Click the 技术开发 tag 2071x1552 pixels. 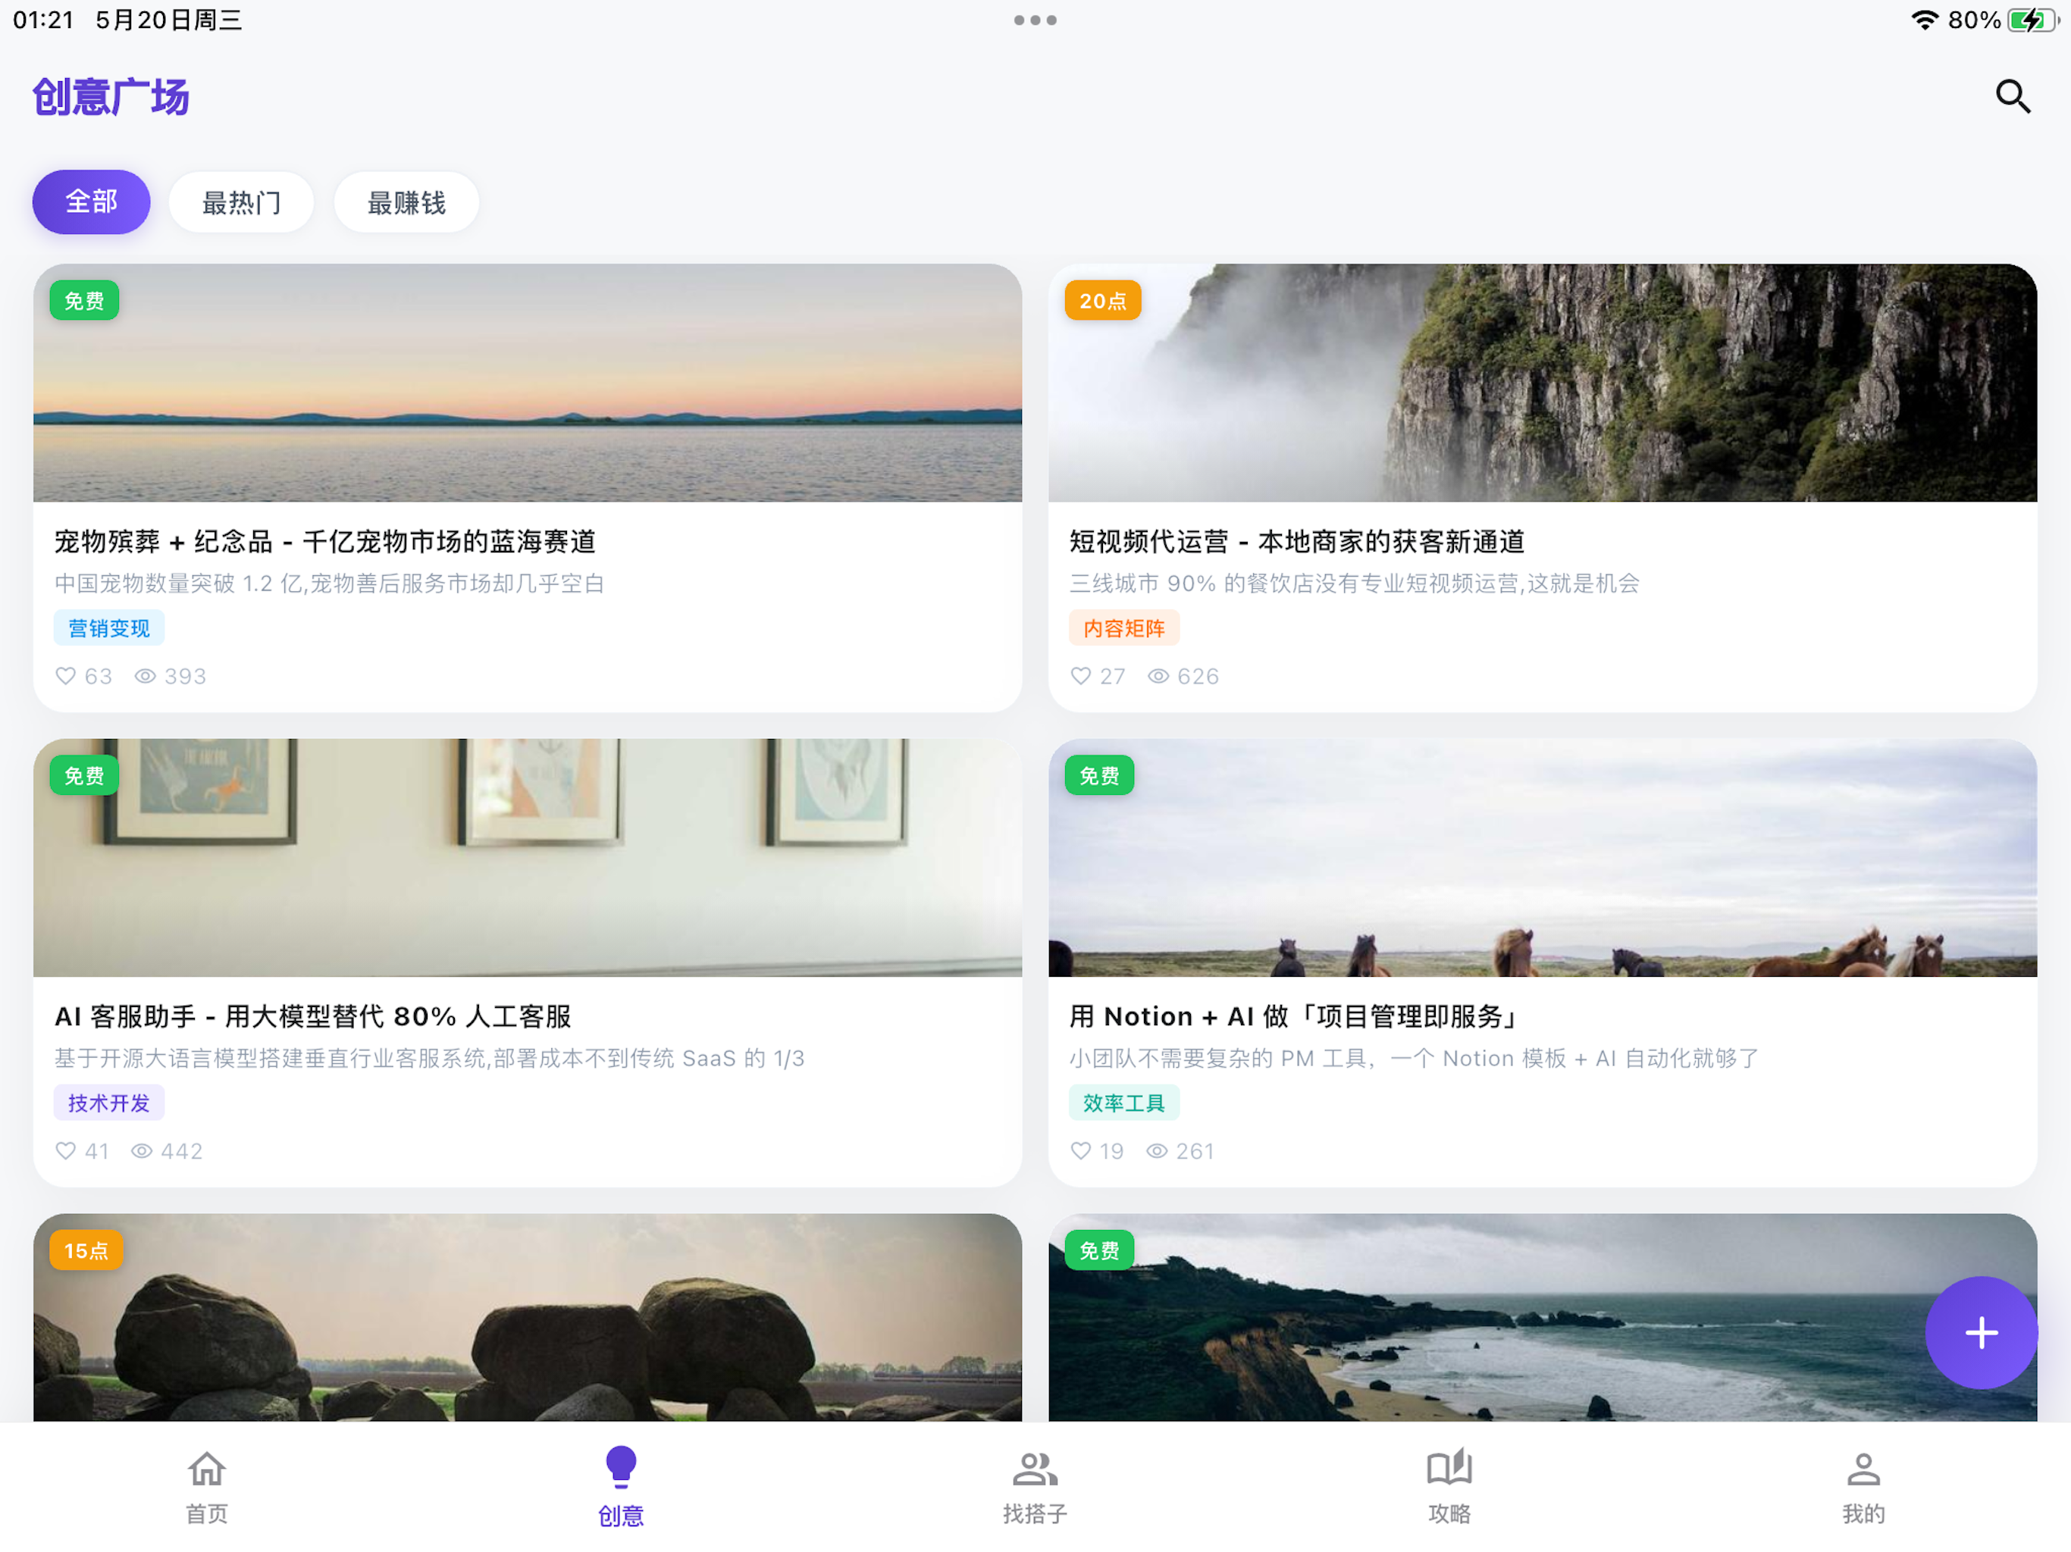coord(108,1103)
